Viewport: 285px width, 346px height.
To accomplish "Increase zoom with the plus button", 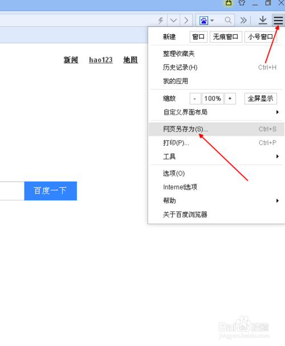I will 230,99.
